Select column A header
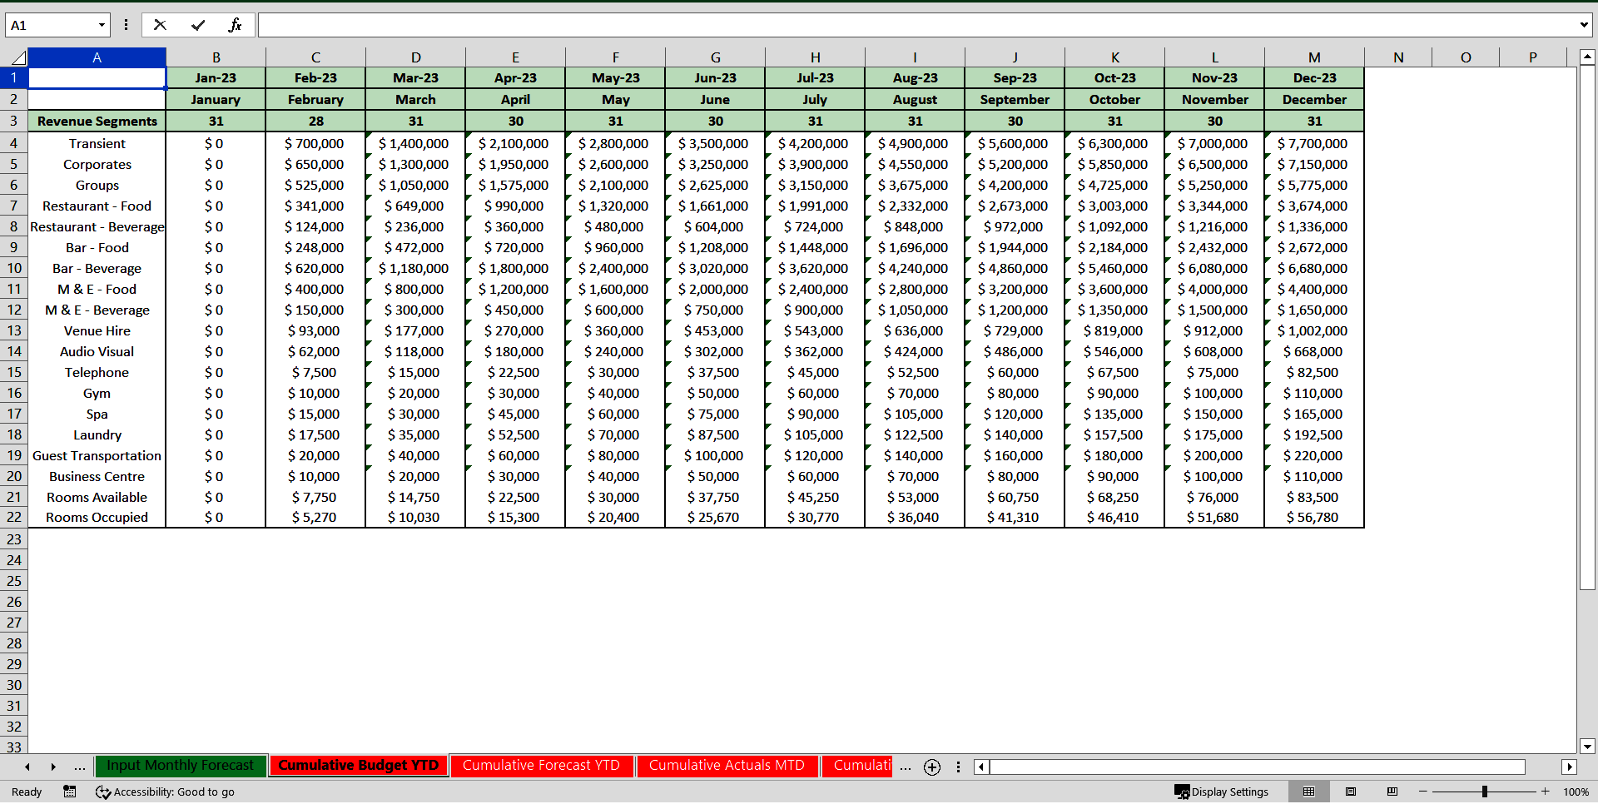The width and height of the screenshot is (1598, 804). pyautogui.click(x=97, y=57)
